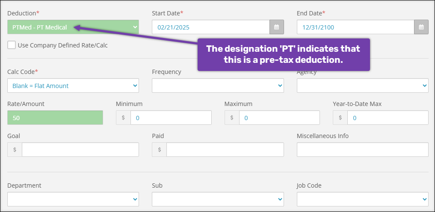435x212 pixels.
Task: Open the Frequency dropdown
Action: click(218, 85)
